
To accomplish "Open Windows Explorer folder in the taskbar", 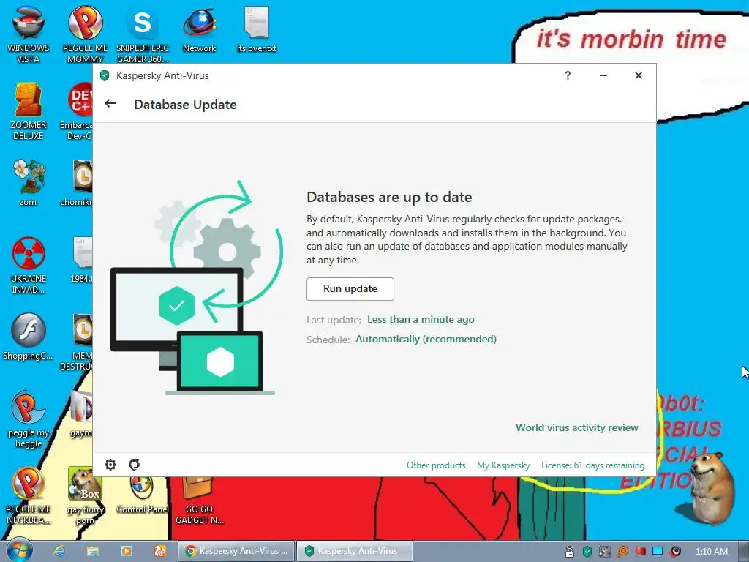I will (x=93, y=551).
